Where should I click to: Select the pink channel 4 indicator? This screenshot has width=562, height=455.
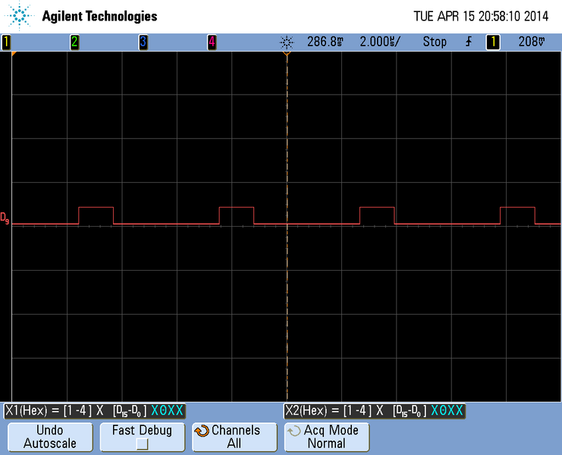tap(212, 42)
